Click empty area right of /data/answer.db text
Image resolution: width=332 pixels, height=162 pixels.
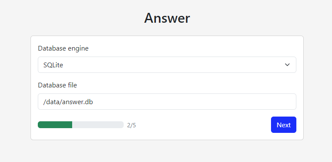(x=191, y=102)
